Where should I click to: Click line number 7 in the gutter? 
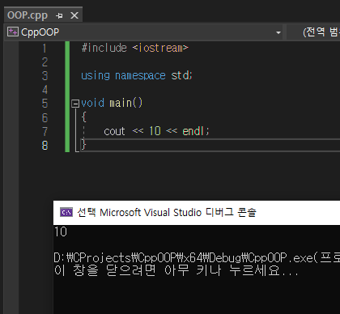click(x=45, y=132)
